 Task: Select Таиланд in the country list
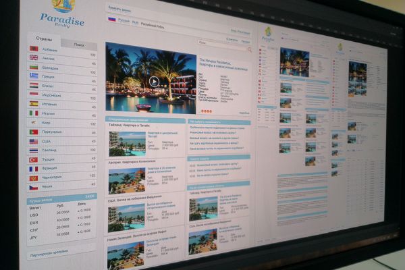coord(49,150)
